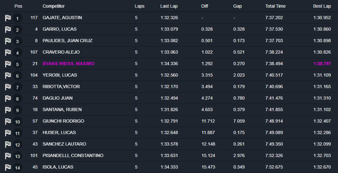
Task: Click the Total Time column header
Action: 275,6
